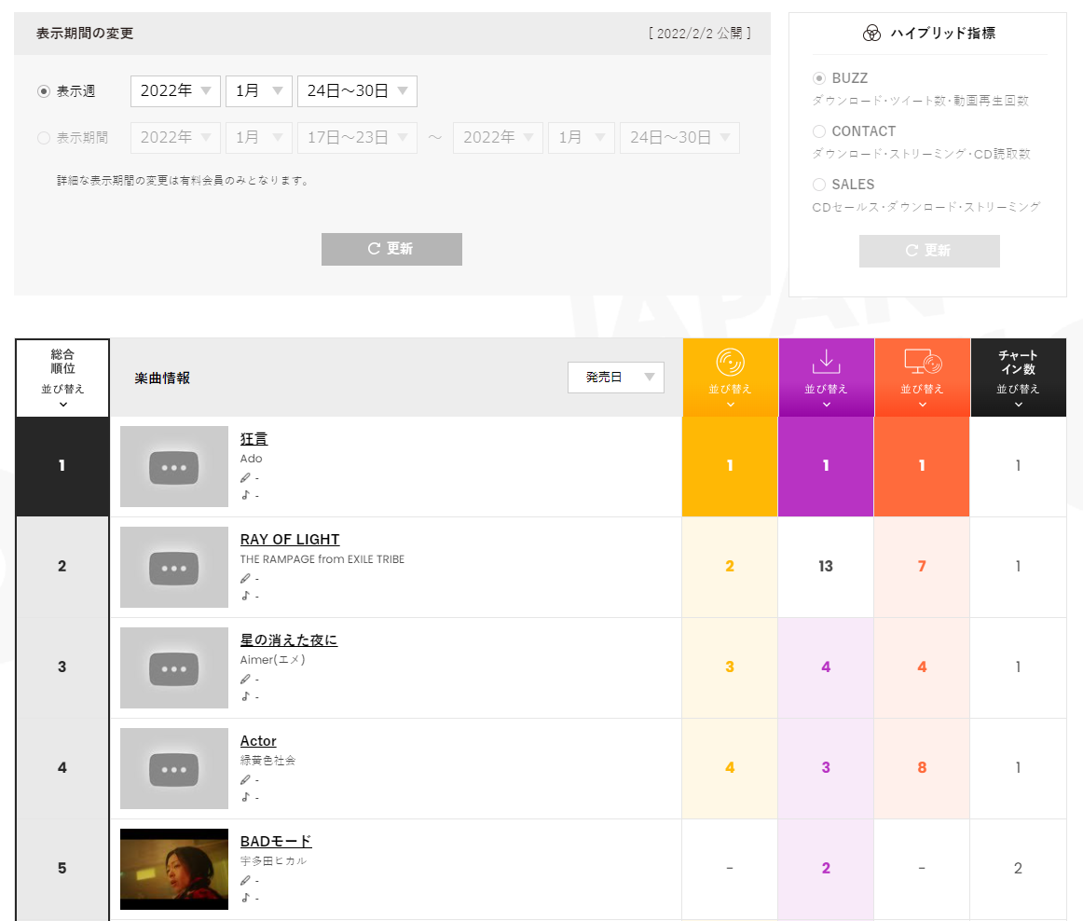Open the Actor song link
Image resolution: width=1083 pixels, height=921 pixels.
point(258,741)
